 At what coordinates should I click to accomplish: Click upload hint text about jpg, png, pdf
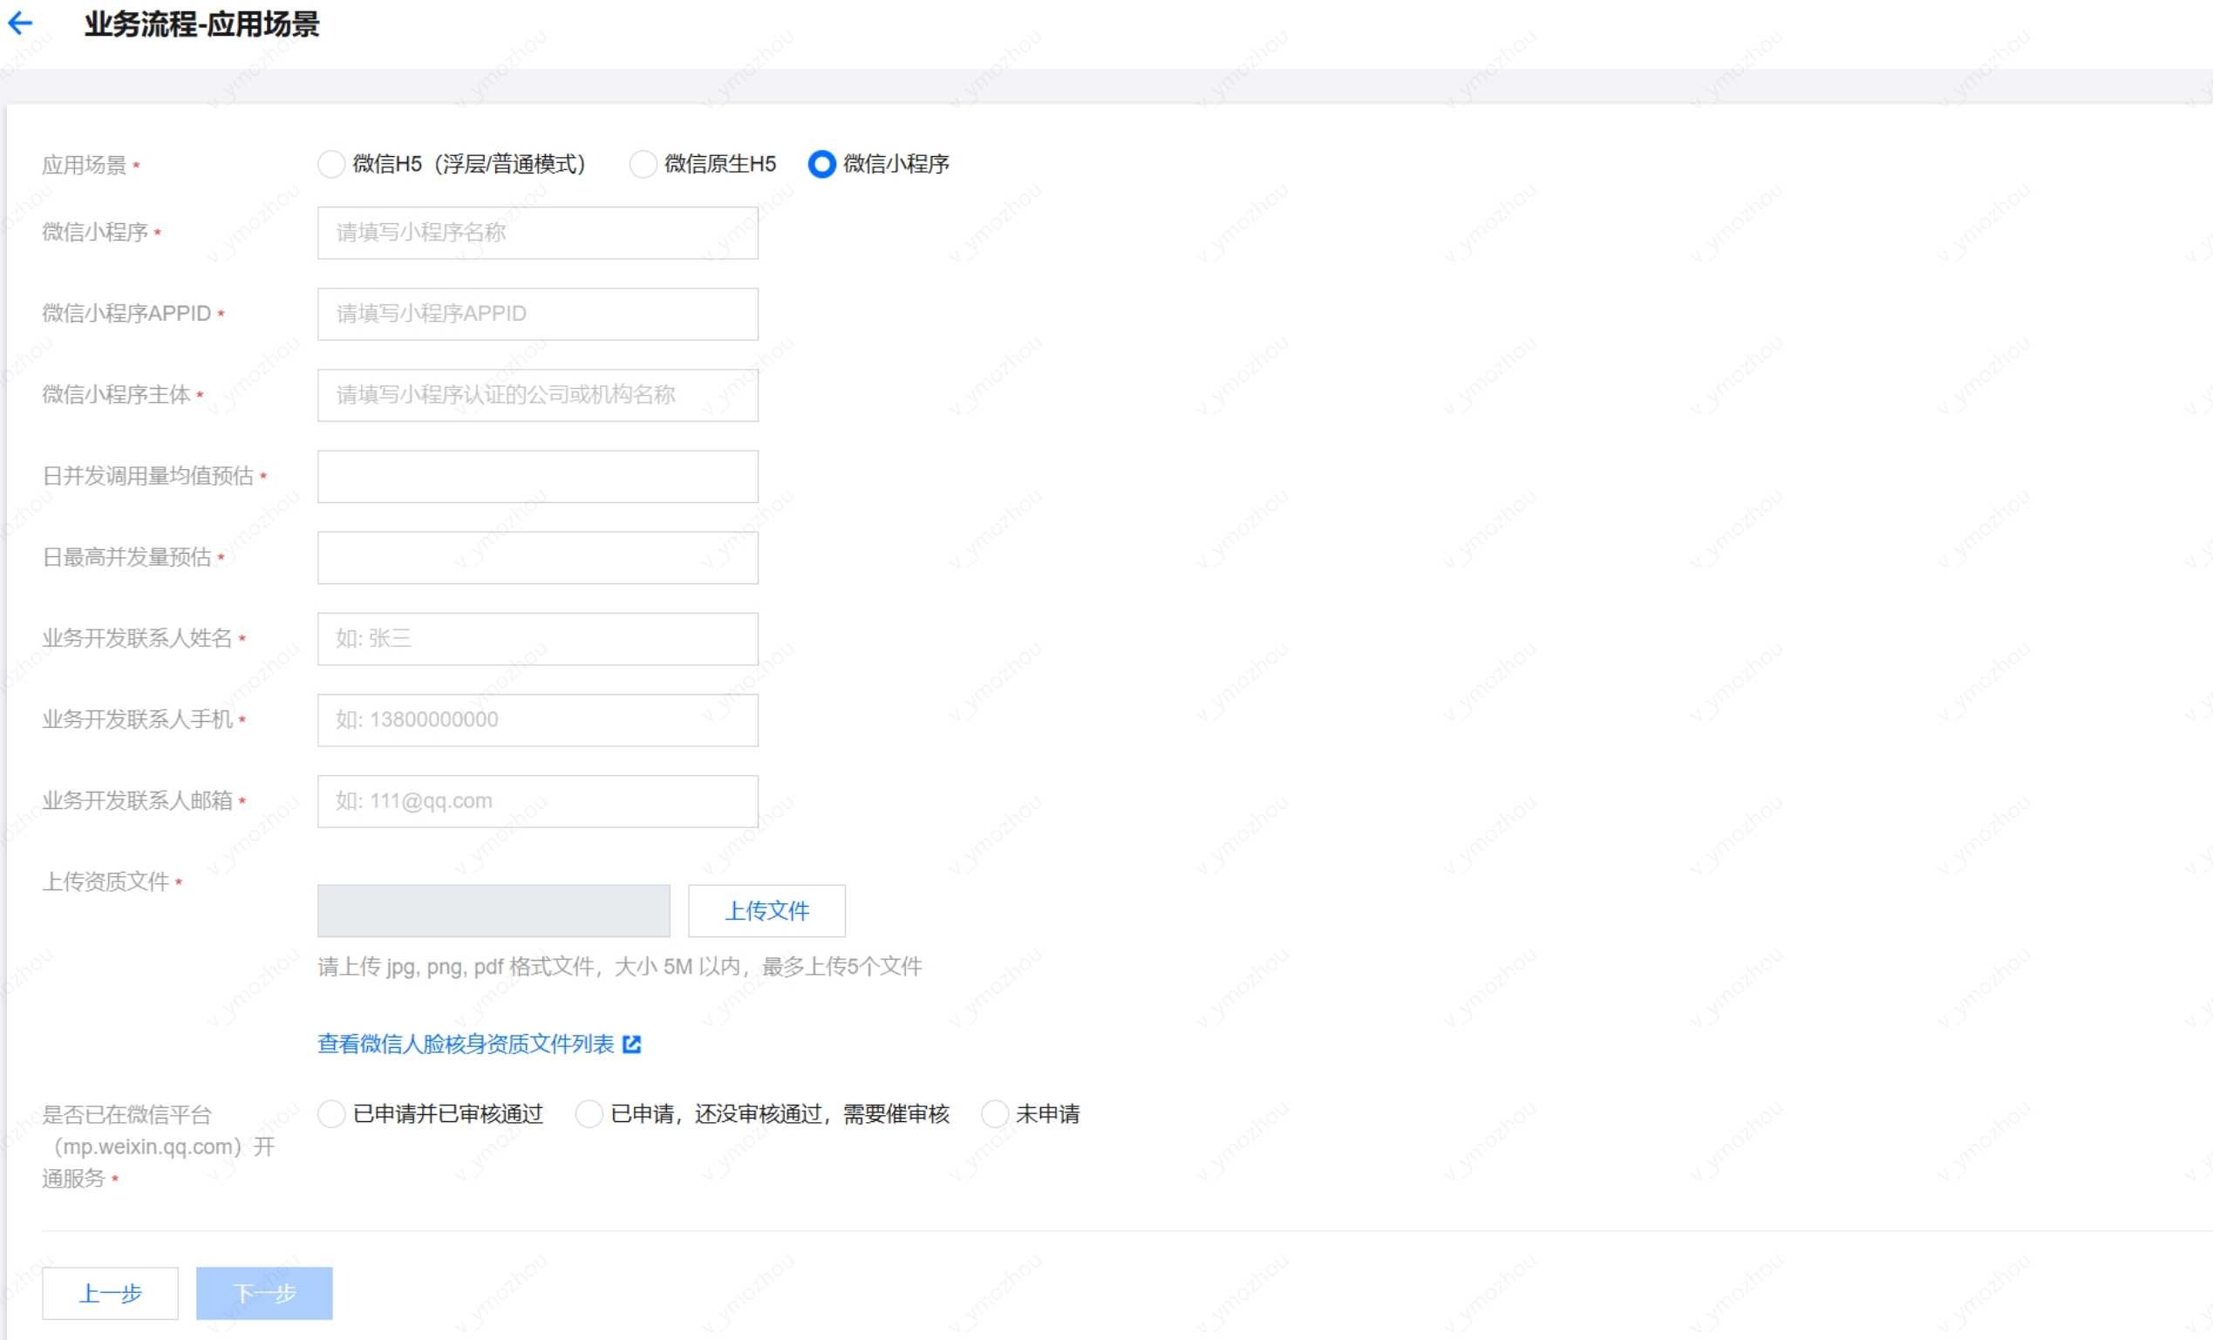(x=620, y=966)
